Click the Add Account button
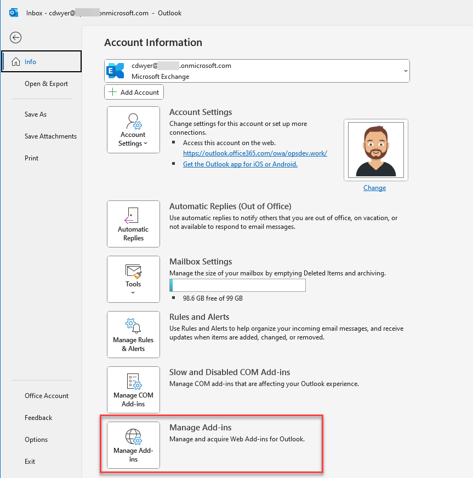 pos(134,92)
